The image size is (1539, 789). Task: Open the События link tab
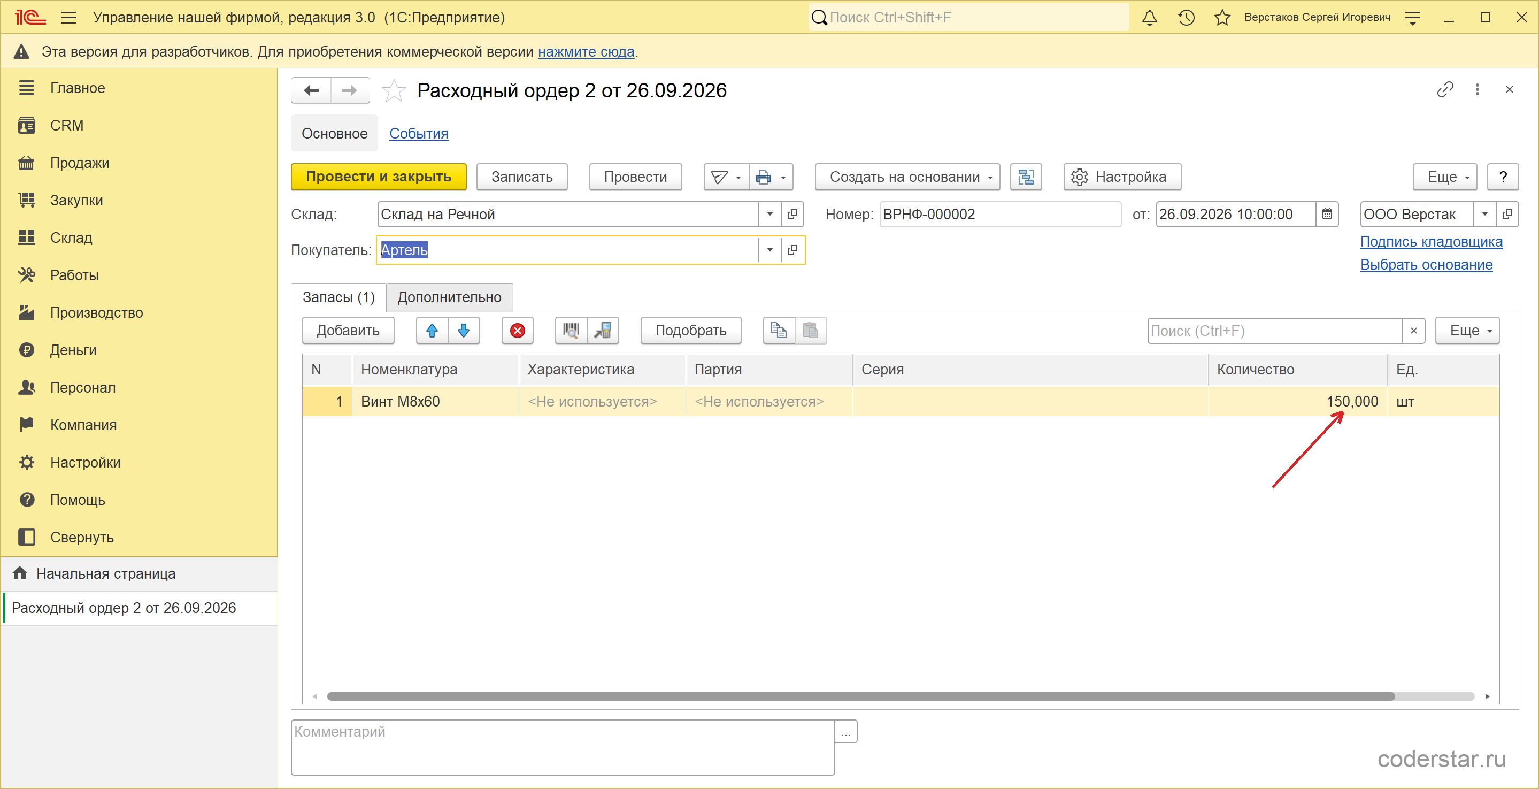(419, 133)
